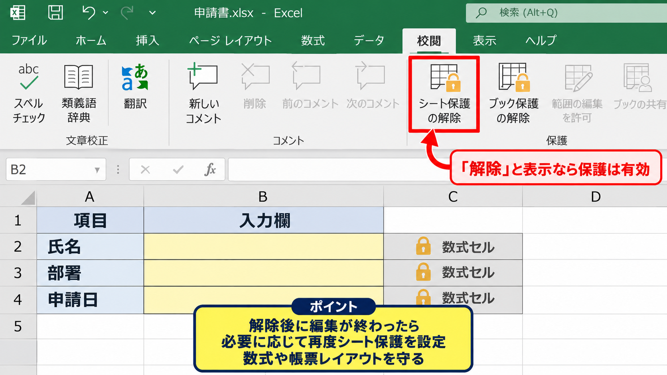Select the ページ レイアウト tab
Screen dimensions: 667x375
[x=230, y=40]
